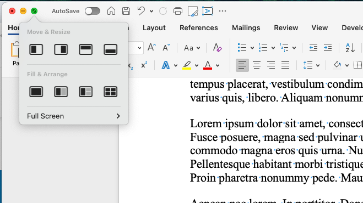Viewport: 363px width, 203px height.
Task: Clear all formatting
Action: [x=217, y=48]
